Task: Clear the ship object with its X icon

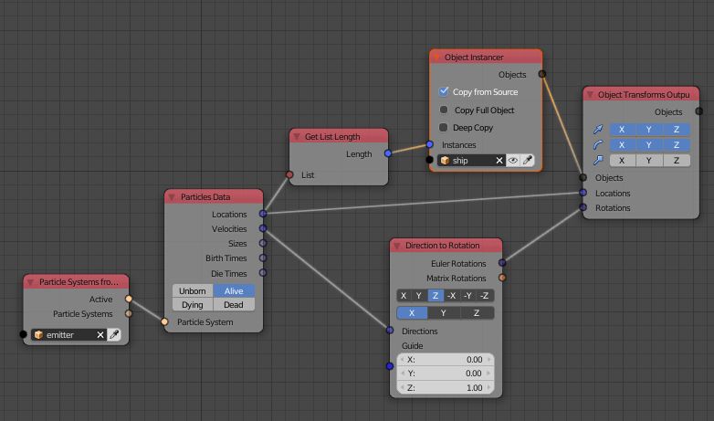Action: tap(499, 161)
